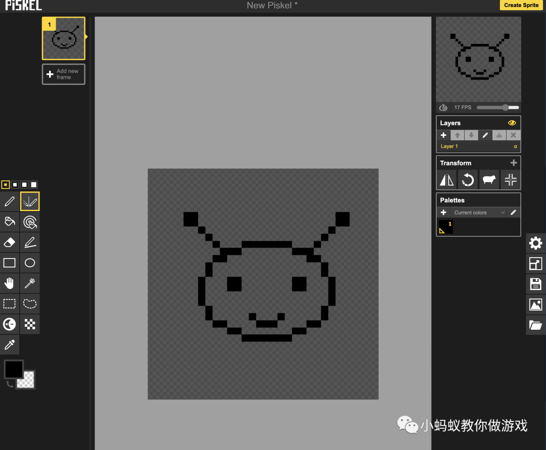Swap primary and secondary colors
The height and width of the screenshot is (450, 546).
[10, 384]
